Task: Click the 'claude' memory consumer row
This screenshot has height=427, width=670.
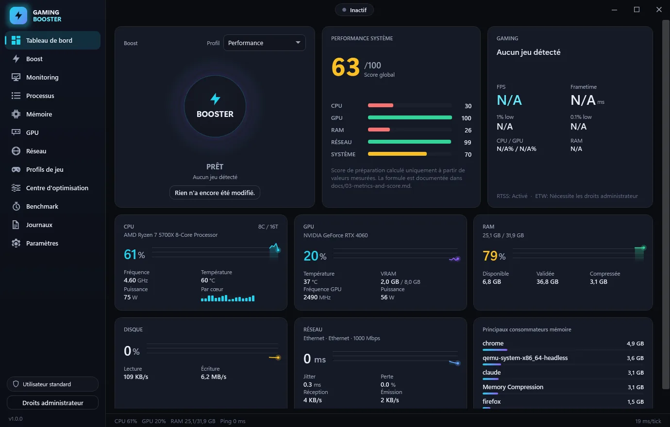Action: 563,374
